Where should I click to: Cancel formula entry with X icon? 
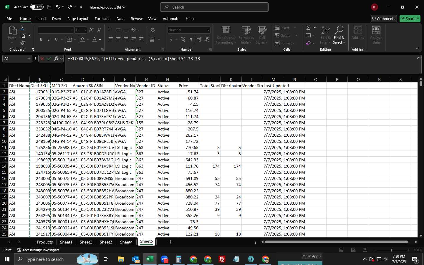[42, 59]
